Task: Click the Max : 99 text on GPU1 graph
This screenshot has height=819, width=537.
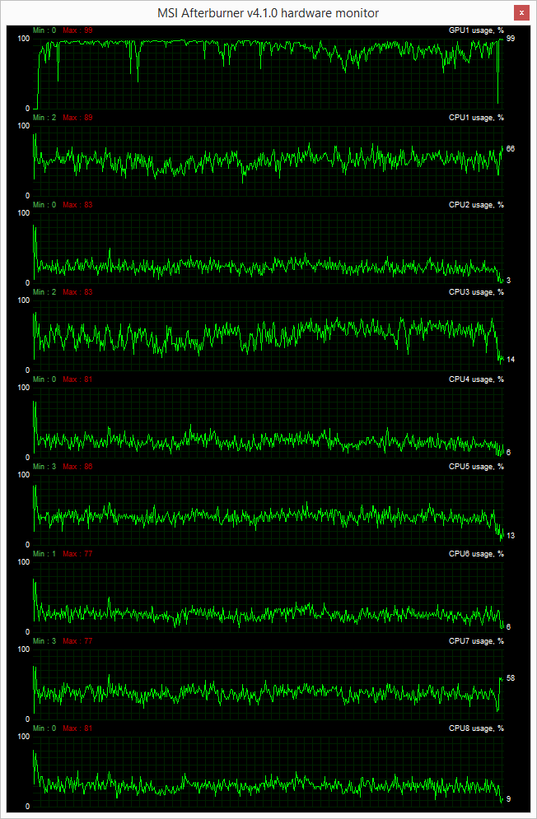Action: pyautogui.click(x=77, y=30)
